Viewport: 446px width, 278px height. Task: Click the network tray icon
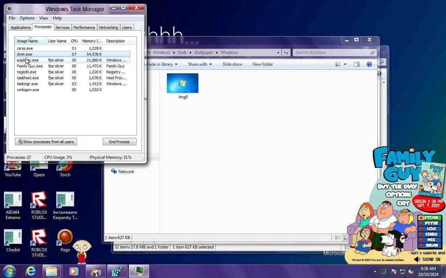tap(402, 271)
